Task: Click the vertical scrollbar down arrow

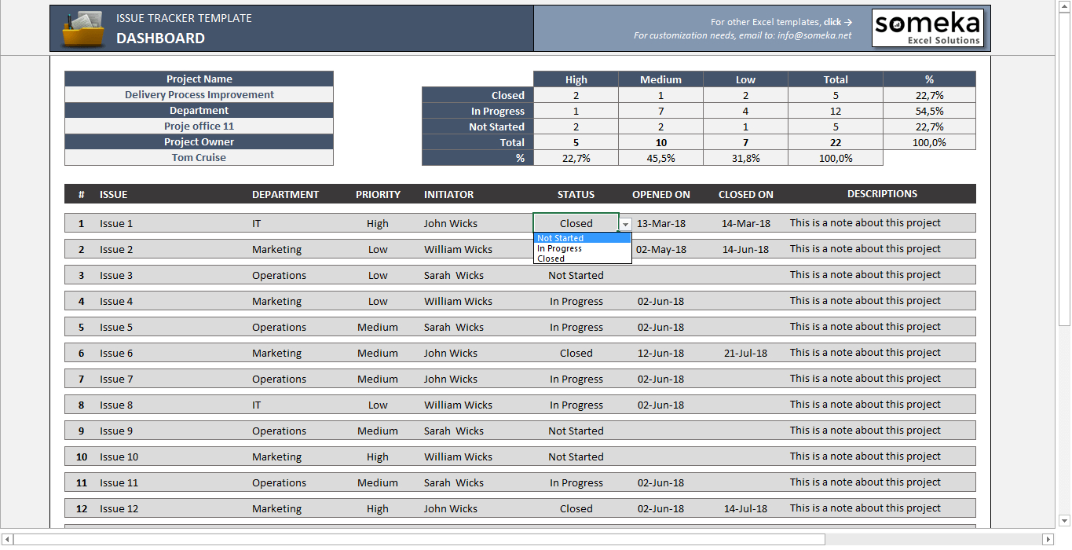Action: click(x=1064, y=520)
